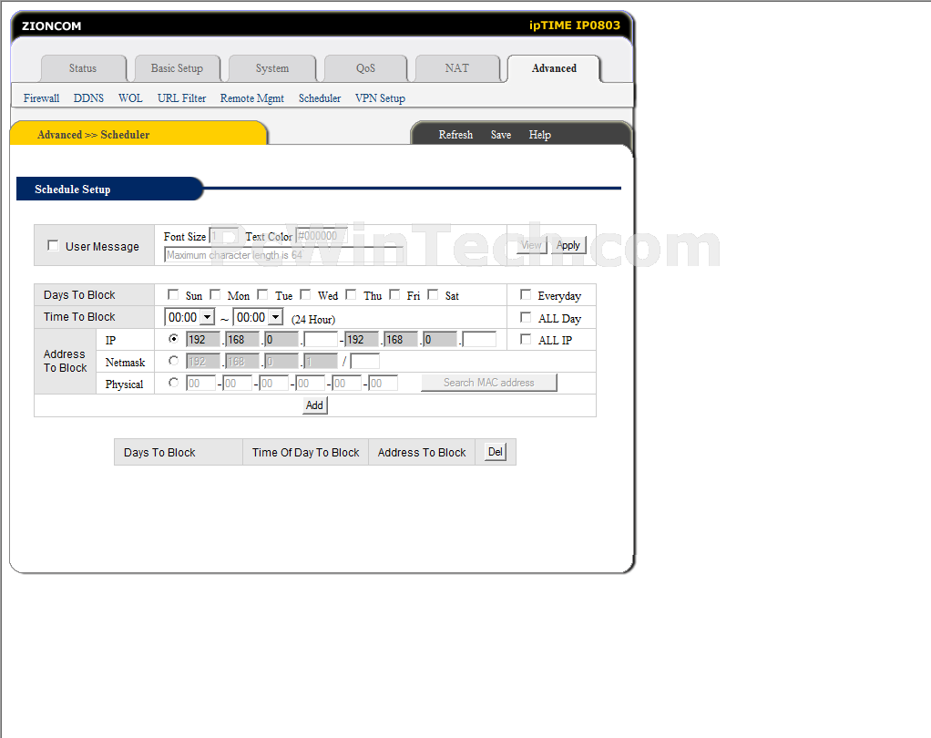
Task: Click the netmask prefix length field
Action: click(x=364, y=361)
